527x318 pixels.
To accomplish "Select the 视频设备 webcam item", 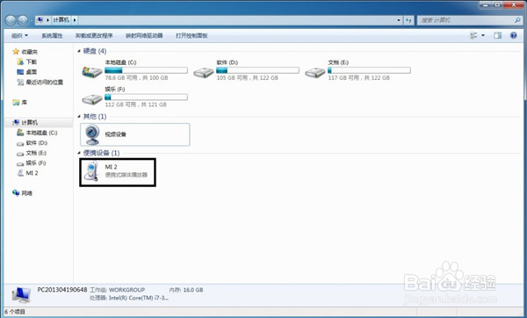I will 135,134.
